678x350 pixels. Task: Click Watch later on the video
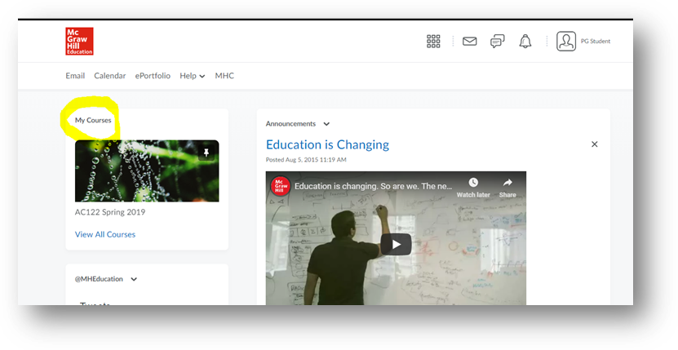(472, 187)
